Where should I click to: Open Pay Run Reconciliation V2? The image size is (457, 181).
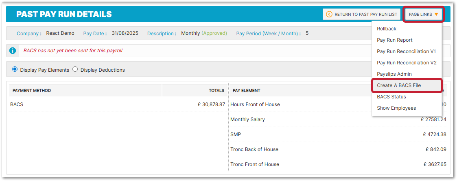406,63
